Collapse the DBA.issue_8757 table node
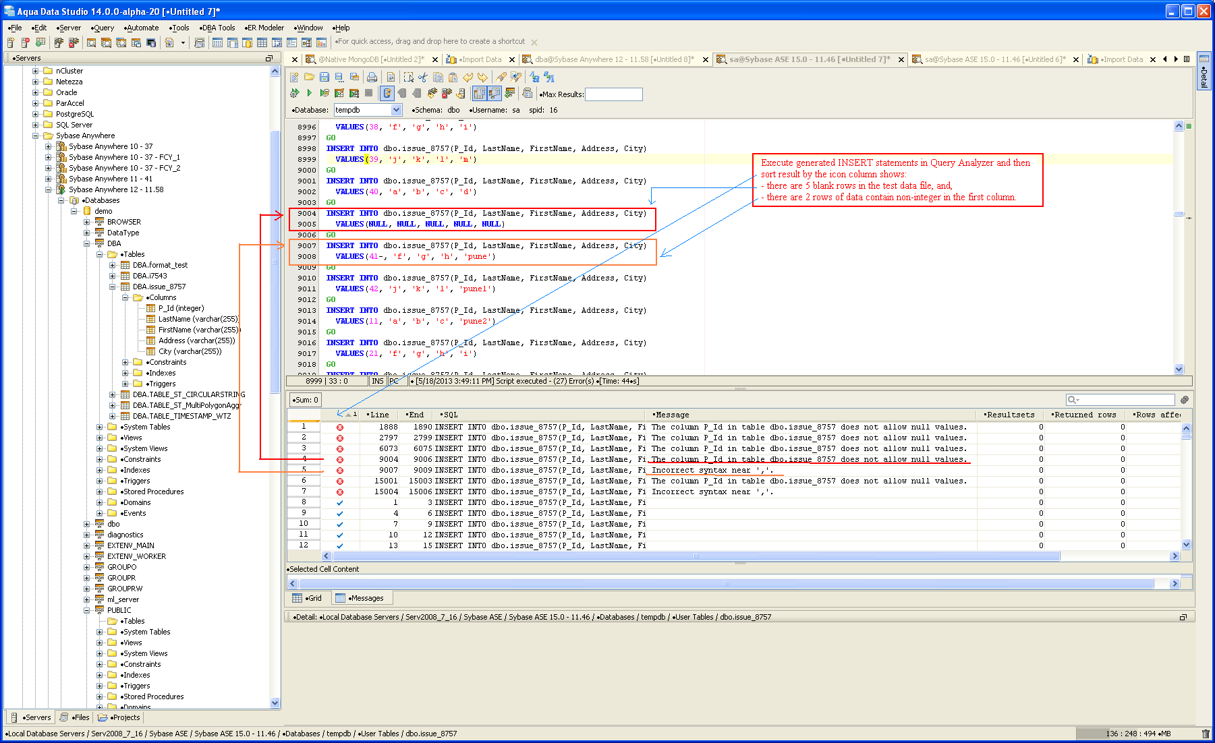 (113, 287)
